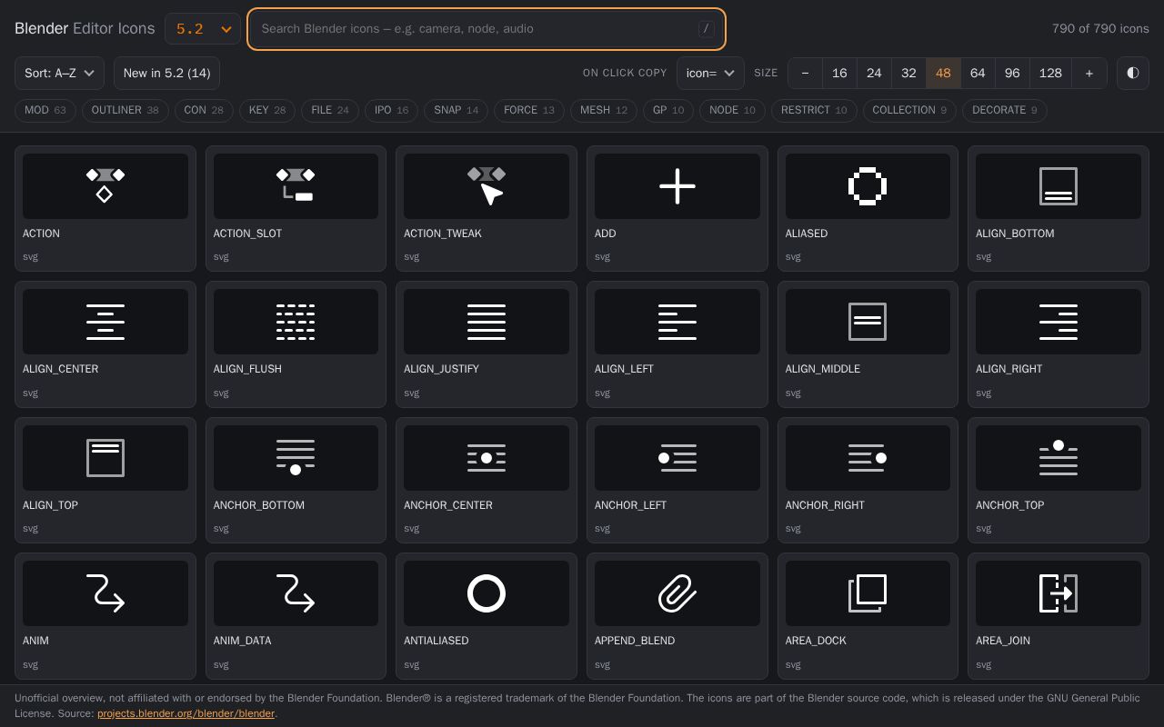Pick the ANIM icon
Image resolution: width=1164 pixels, height=727 pixels.
click(x=105, y=616)
